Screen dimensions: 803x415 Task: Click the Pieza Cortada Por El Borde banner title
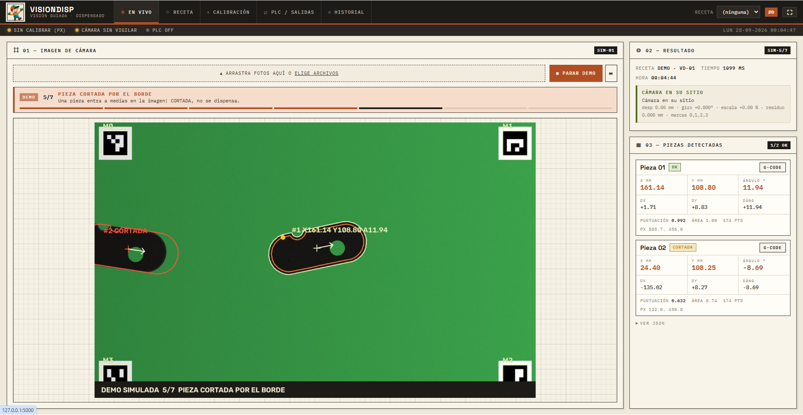tap(105, 94)
